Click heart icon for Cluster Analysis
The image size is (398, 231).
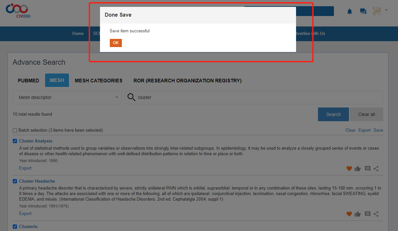click(x=349, y=169)
